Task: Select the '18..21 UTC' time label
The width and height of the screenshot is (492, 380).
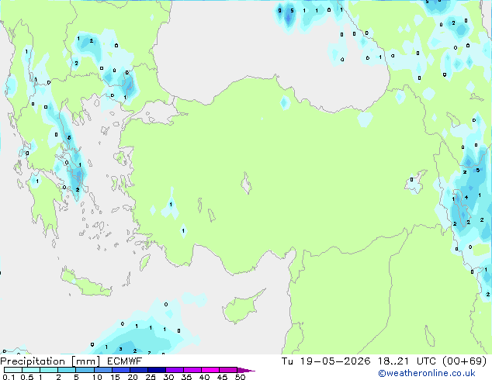Action: (407, 361)
